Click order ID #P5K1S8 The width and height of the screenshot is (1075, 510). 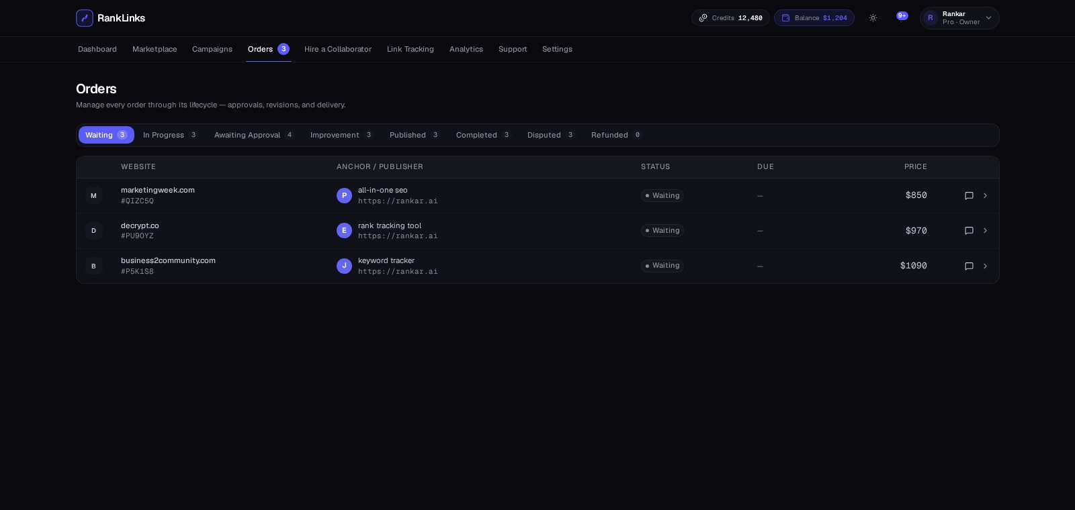tap(137, 271)
